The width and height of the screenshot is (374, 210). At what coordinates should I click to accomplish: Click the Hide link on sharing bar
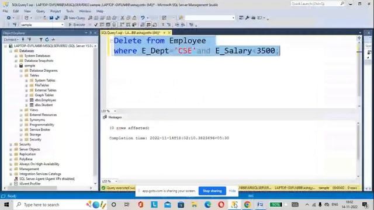pyautogui.click(x=232, y=191)
